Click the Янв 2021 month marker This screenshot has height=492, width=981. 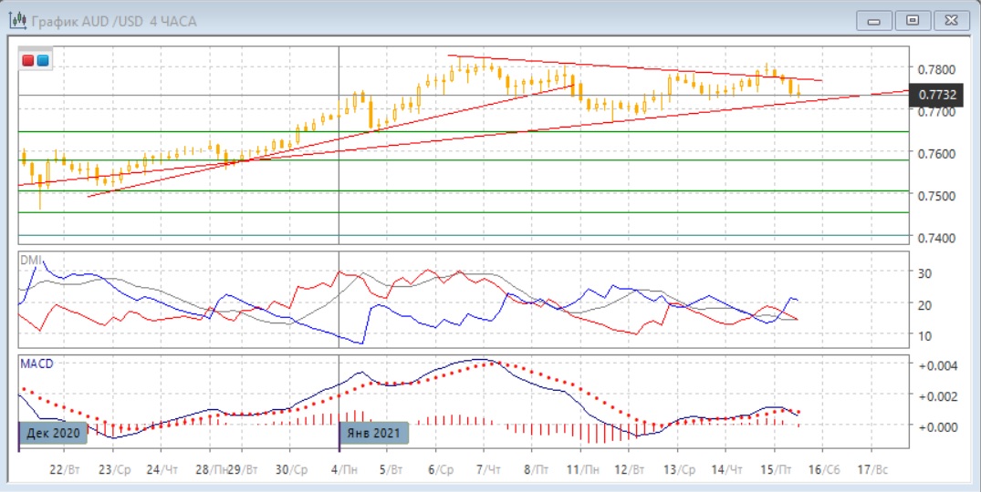[x=374, y=433]
